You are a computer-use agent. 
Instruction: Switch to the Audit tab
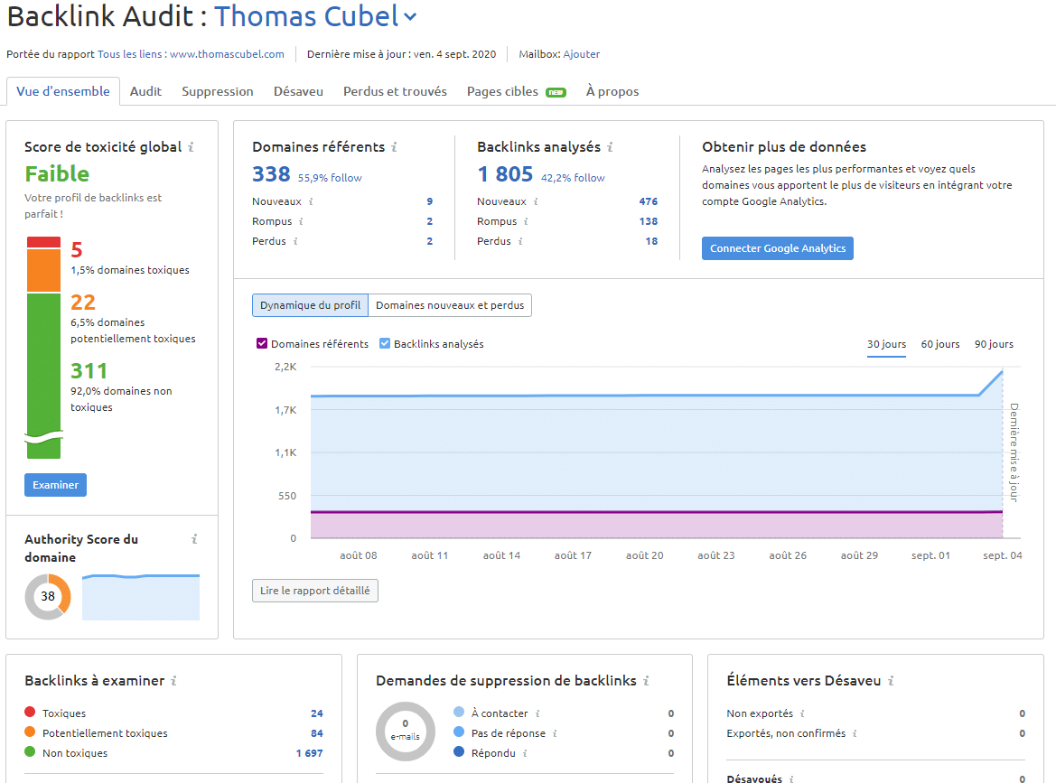point(145,91)
